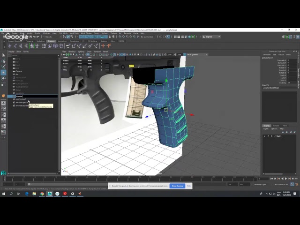
Task: Click Stop sharing button
Action: pyautogui.click(x=177, y=186)
